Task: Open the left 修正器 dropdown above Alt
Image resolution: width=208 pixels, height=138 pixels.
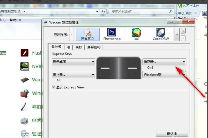Action: (x=73, y=75)
